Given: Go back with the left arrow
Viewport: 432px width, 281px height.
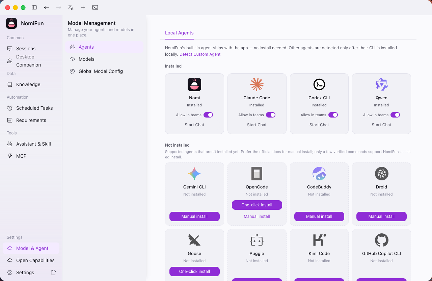Looking at the screenshot, I should [47, 7].
